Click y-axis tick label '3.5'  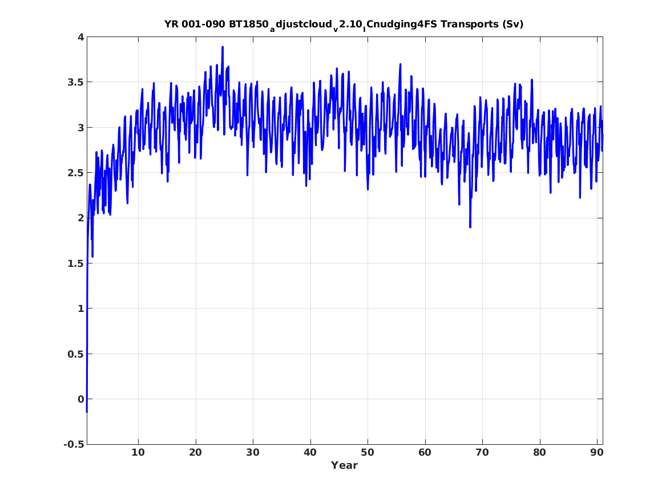click(76, 82)
